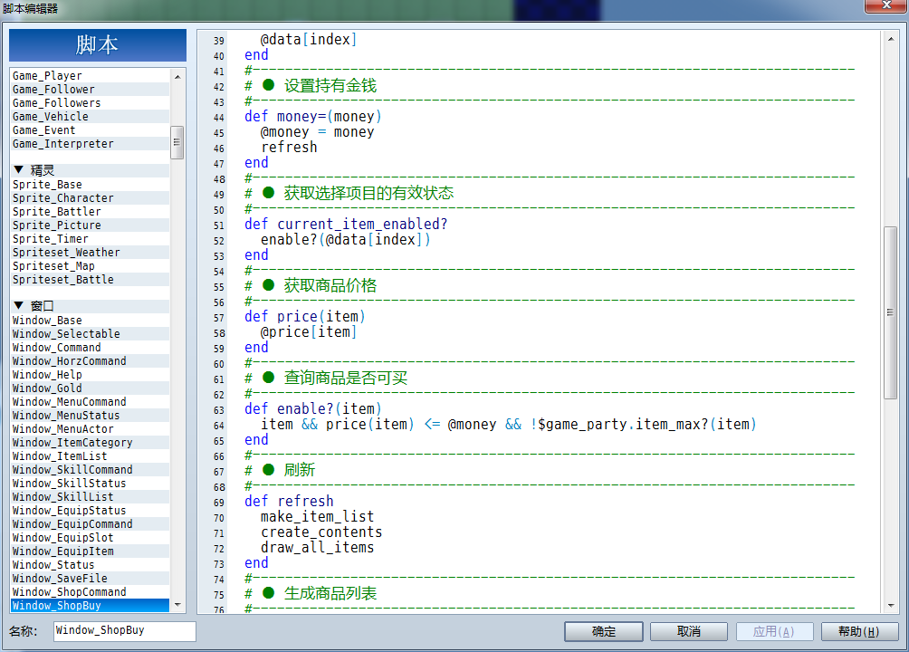Viewport: 909px width, 652px height.
Task: Select the Game_Player script
Action: (91, 76)
